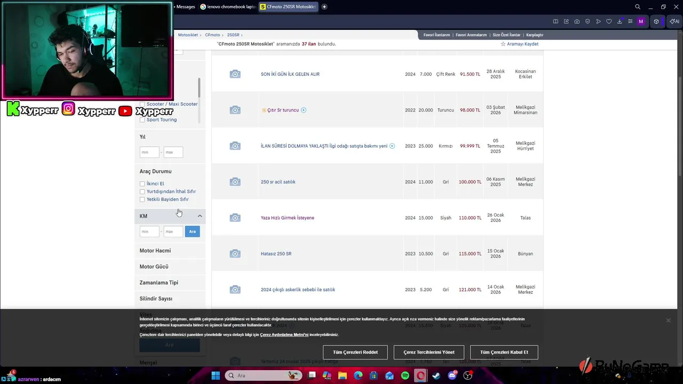Click the KM max input field
The height and width of the screenshot is (384, 683).
point(173,231)
